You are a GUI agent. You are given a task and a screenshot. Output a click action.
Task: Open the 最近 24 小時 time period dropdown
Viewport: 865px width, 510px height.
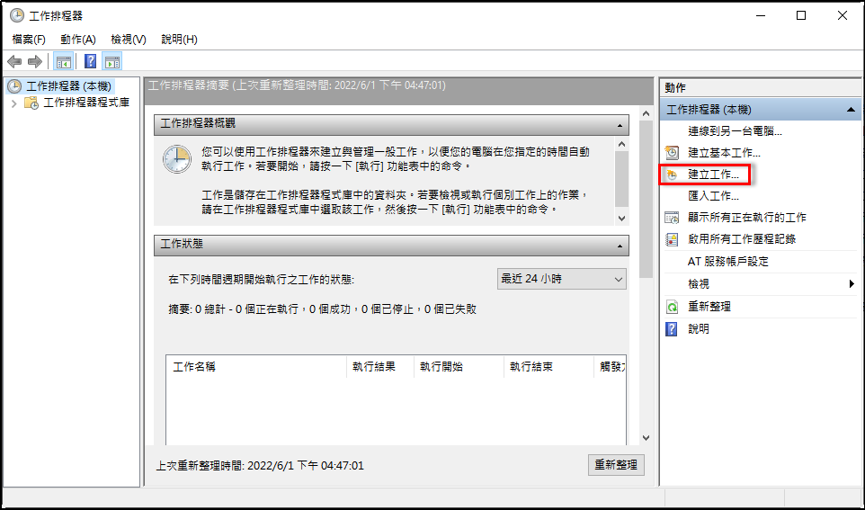click(x=562, y=280)
